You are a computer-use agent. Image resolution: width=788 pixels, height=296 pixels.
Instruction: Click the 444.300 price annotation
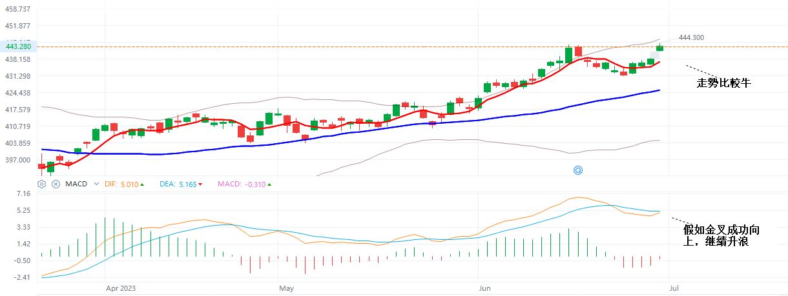(x=691, y=38)
